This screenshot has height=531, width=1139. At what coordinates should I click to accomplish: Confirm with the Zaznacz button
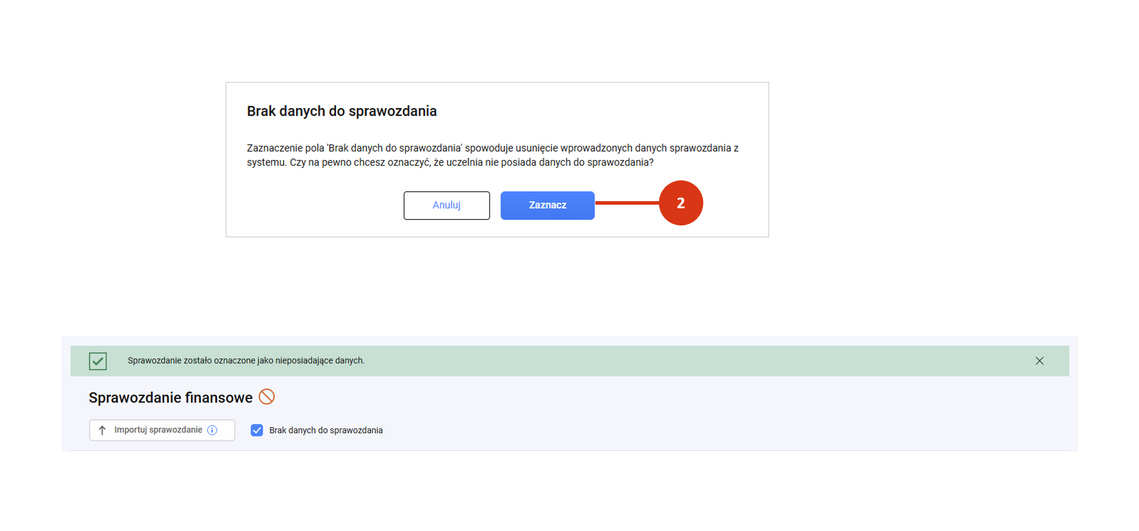click(547, 205)
